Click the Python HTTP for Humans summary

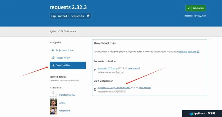(63, 31)
